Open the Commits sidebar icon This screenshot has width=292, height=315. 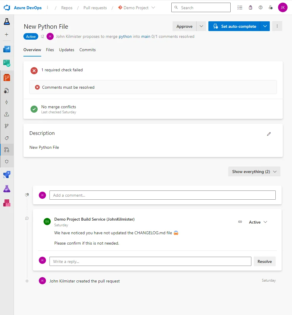(7, 102)
